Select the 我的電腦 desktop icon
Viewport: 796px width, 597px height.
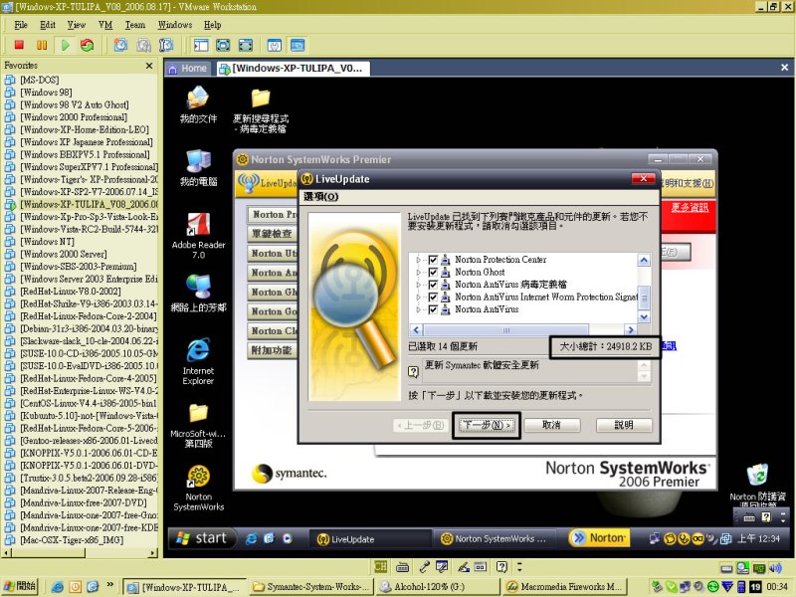point(198,168)
